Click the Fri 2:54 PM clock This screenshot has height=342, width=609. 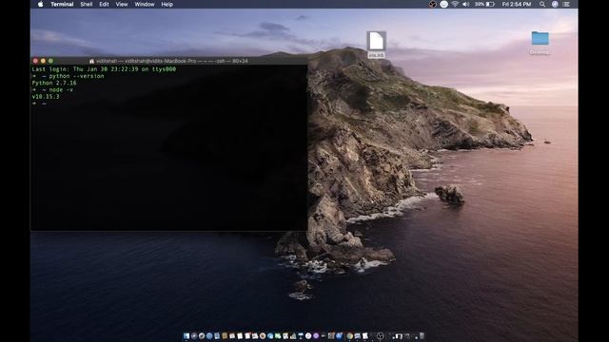[516, 4]
